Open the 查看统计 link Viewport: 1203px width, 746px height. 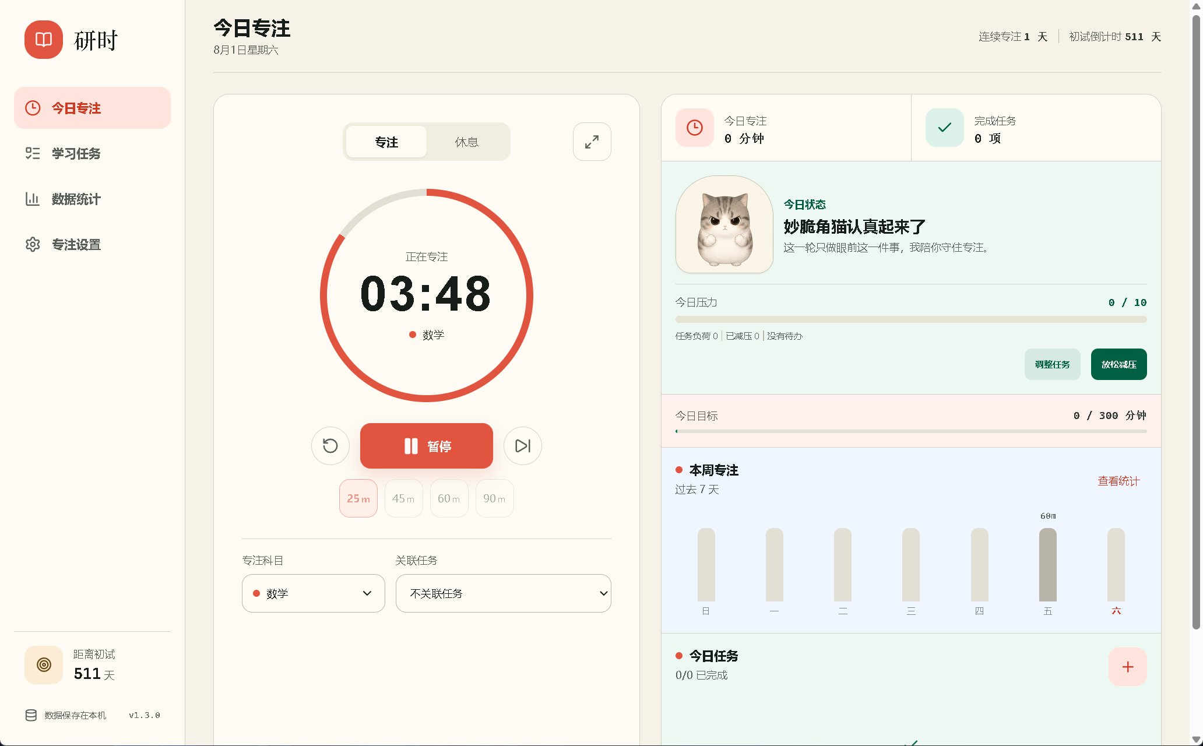[x=1119, y=481]
